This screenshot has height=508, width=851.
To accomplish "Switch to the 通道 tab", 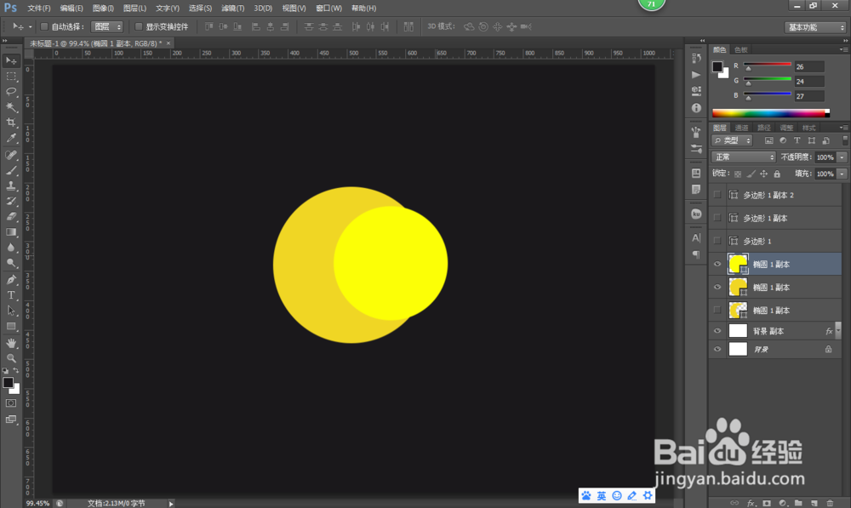I will click(741, 128).
